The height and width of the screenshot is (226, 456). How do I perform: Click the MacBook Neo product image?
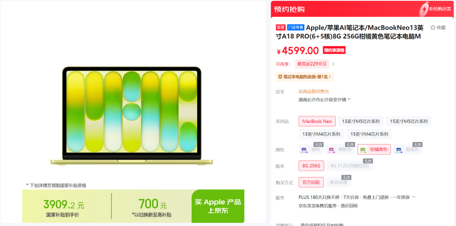pos(132,116)
